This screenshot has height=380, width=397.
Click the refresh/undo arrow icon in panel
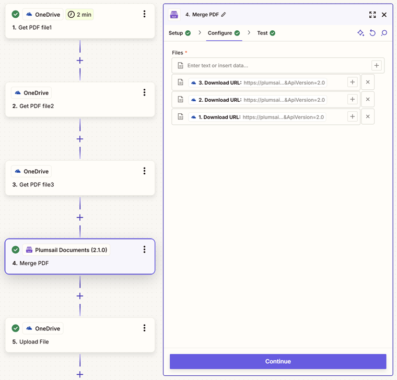point(372,33)
